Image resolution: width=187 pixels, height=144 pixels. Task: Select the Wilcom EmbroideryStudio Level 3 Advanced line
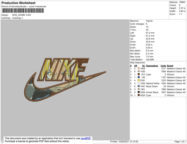point(24,7)
